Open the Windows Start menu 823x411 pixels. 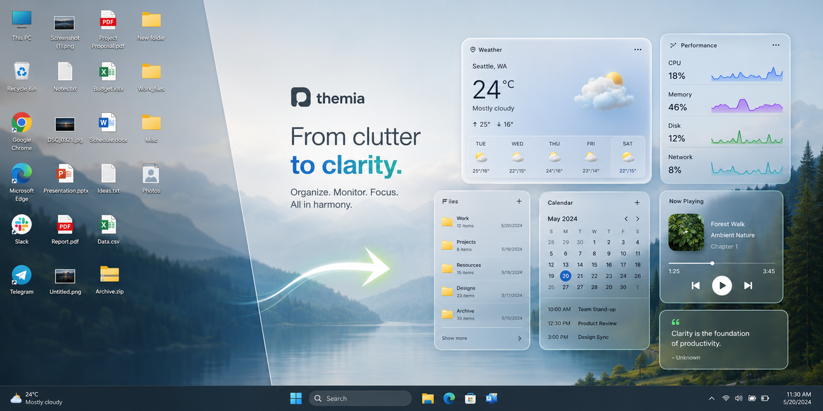(x=296, y=398)
